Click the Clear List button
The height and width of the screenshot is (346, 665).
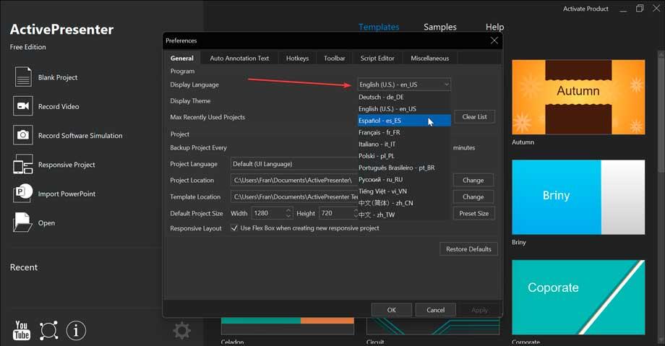click(x=475, y=116)
